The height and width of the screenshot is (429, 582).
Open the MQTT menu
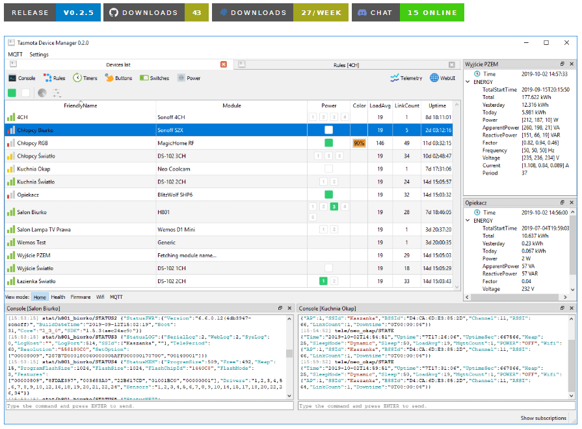point(14,55)
